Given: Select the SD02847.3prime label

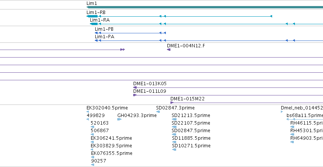Looking at the screenshot, I should tap(175, 108).
